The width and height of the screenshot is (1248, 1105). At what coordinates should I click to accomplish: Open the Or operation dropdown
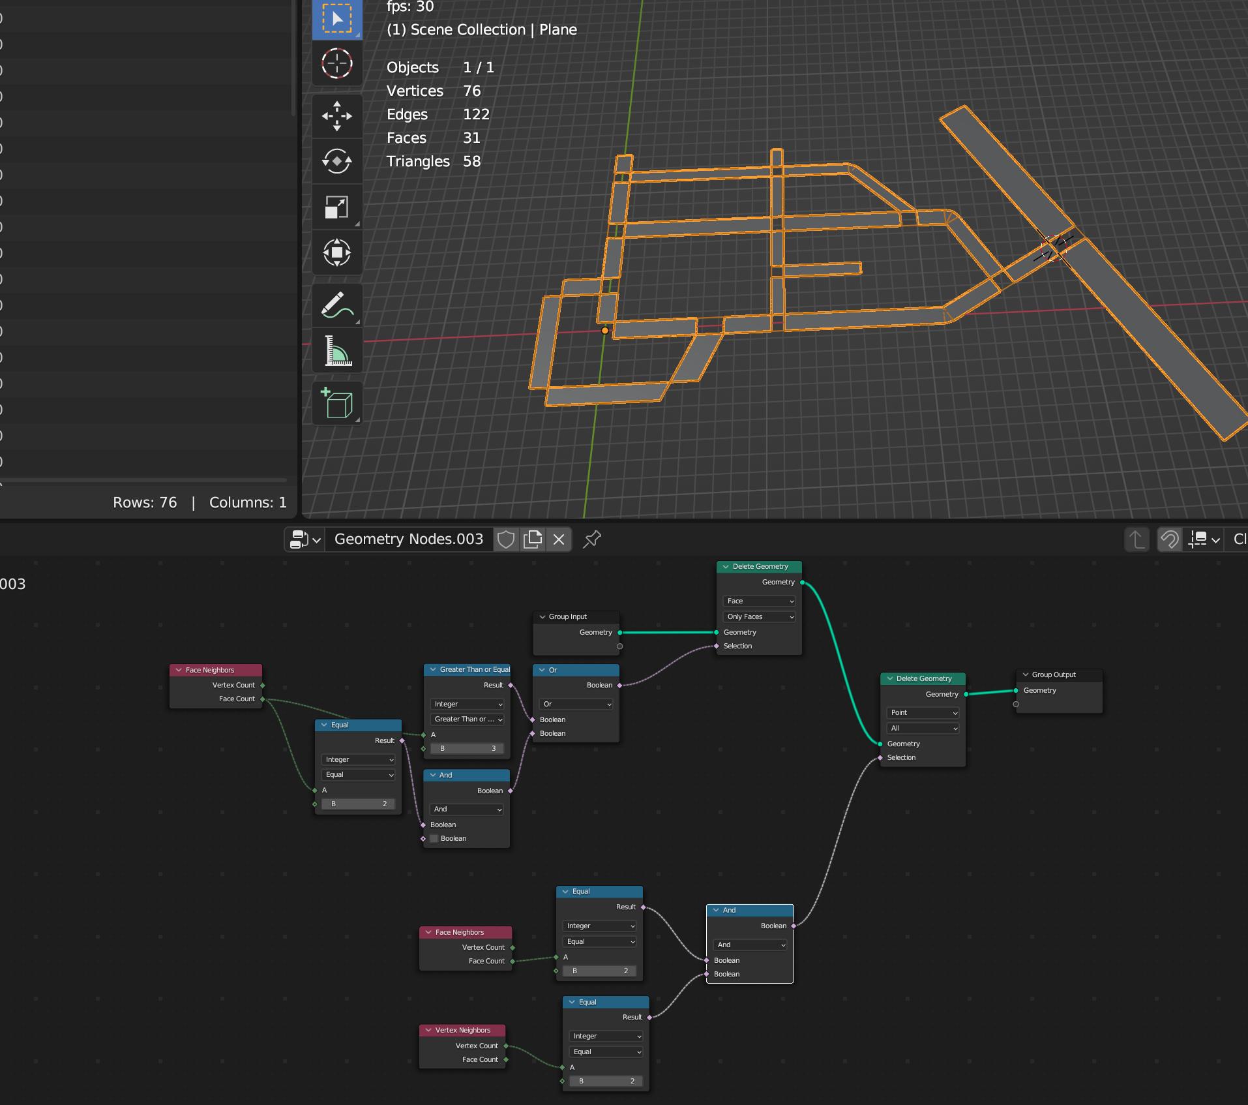[x=576, y=704]
